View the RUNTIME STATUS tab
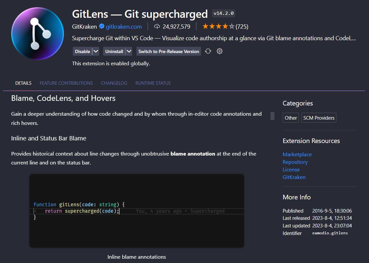Image resolution: width=369 pixels, height=263 pixels. (x=153, y=83)
